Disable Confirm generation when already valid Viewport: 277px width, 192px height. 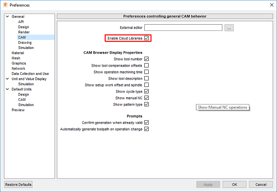tap(147, 122)
